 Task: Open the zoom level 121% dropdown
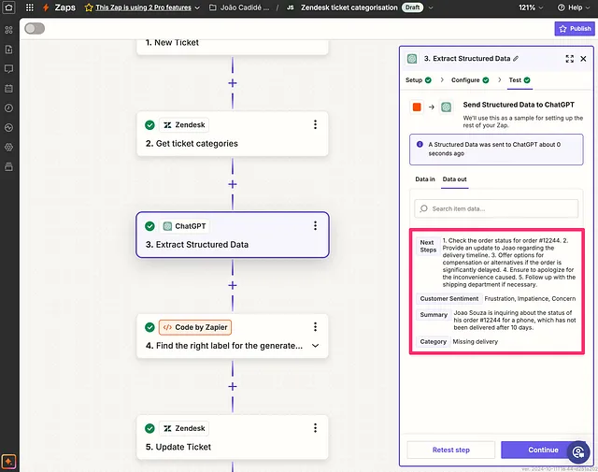pos(531,7)
